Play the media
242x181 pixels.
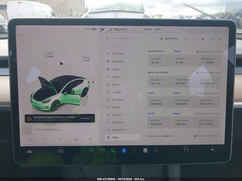45,139
